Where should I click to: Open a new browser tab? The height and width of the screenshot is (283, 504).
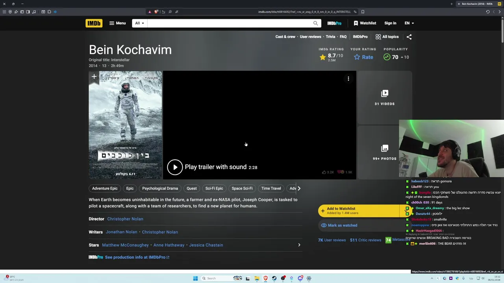click(x=451, y=4)
